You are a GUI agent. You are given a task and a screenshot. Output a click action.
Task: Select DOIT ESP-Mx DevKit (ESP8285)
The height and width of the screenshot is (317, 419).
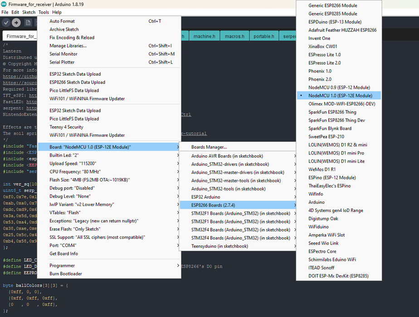tap(339, 276)
